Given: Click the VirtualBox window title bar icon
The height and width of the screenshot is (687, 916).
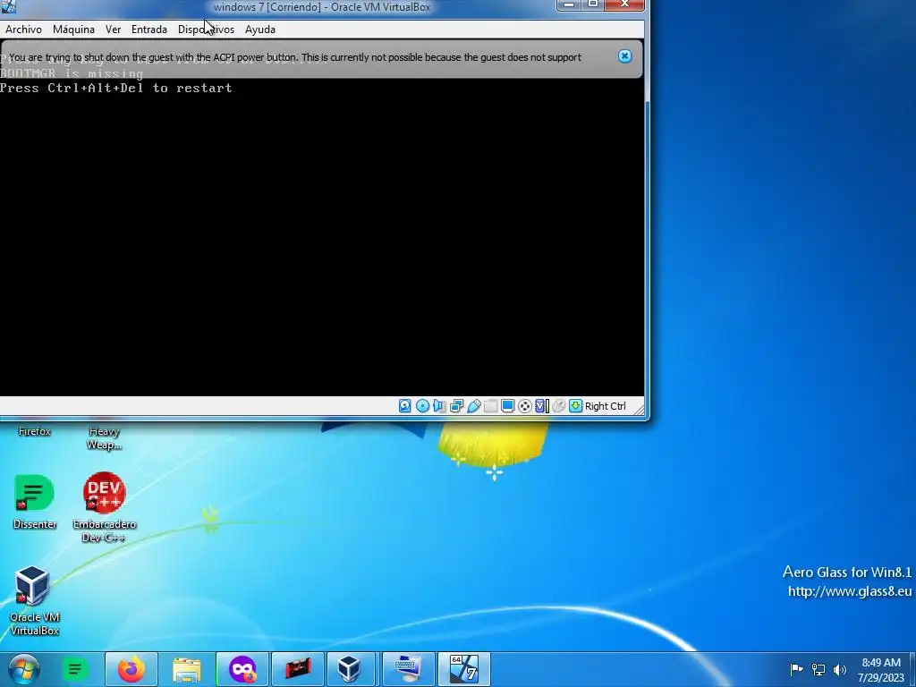Looking at the screenshot, I should pyautogui.click(x=8, y=6).
